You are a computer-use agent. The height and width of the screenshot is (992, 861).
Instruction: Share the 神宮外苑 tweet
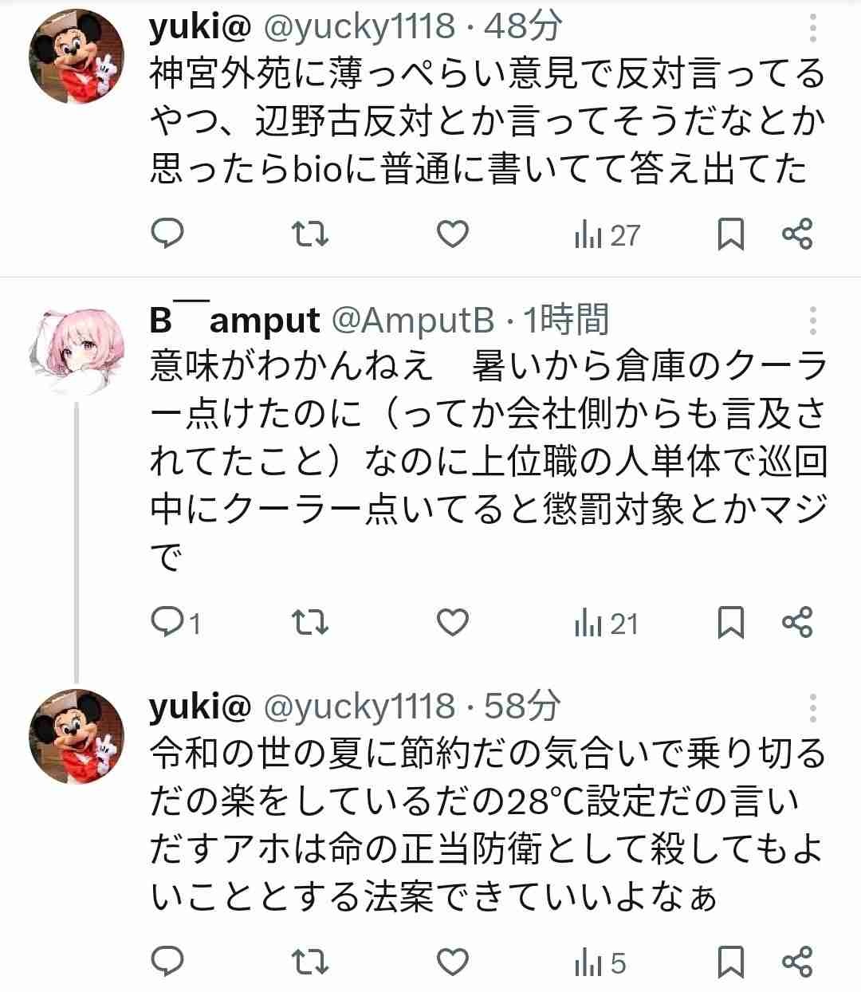point(796,234)
